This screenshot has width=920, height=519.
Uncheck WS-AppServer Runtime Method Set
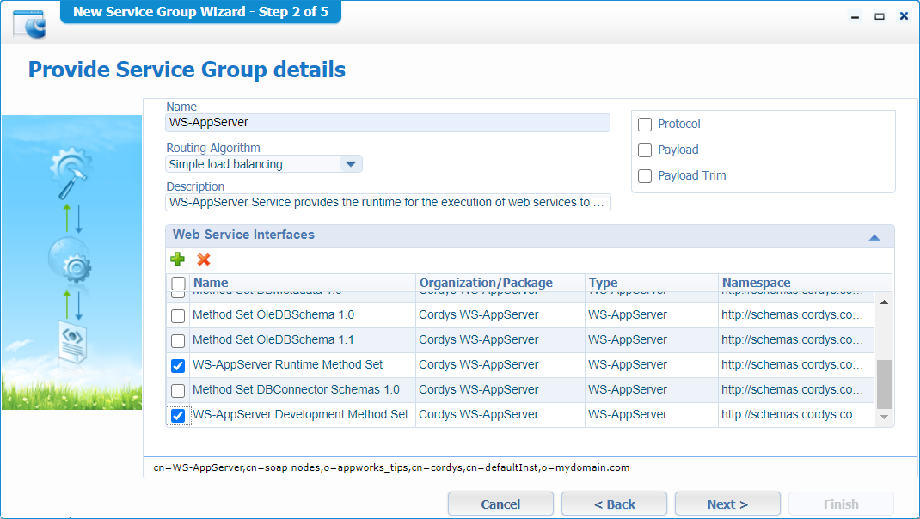[177, 365]
